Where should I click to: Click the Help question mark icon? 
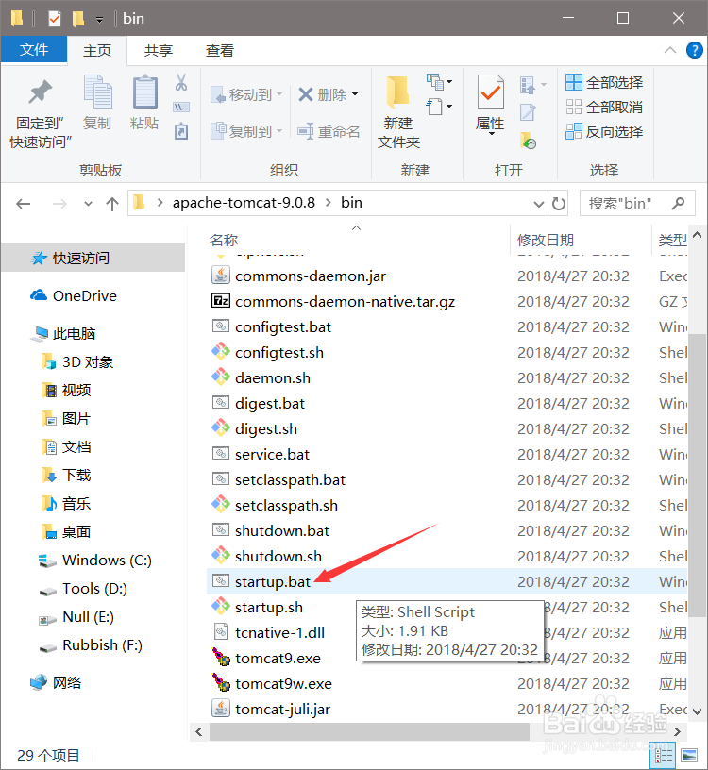coord(694,50)
